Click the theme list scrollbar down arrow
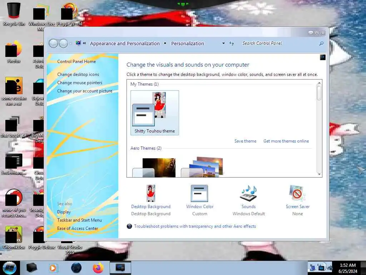This screenshot has height=275, width=366. (x=319, y=174)
